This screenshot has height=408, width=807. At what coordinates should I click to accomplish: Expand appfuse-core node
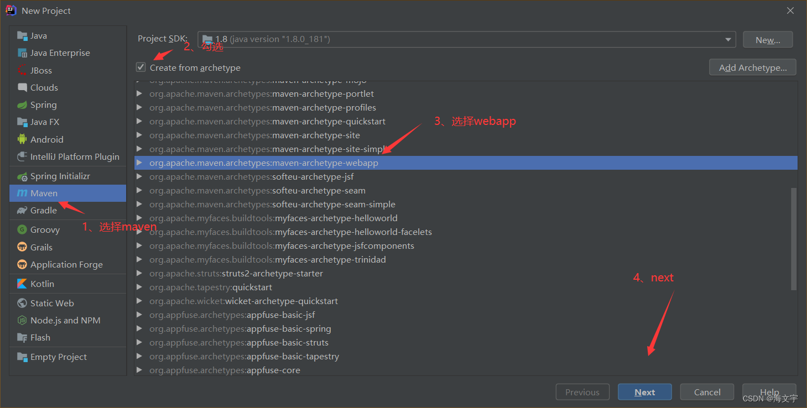139,370
